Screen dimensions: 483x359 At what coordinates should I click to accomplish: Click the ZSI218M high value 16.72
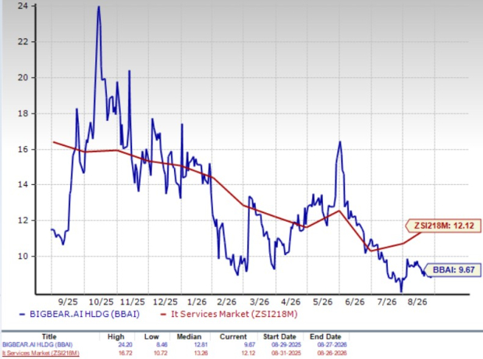125,353
